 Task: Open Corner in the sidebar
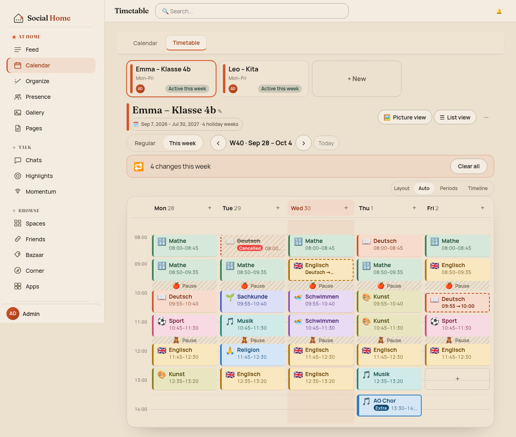coord(51,271)
